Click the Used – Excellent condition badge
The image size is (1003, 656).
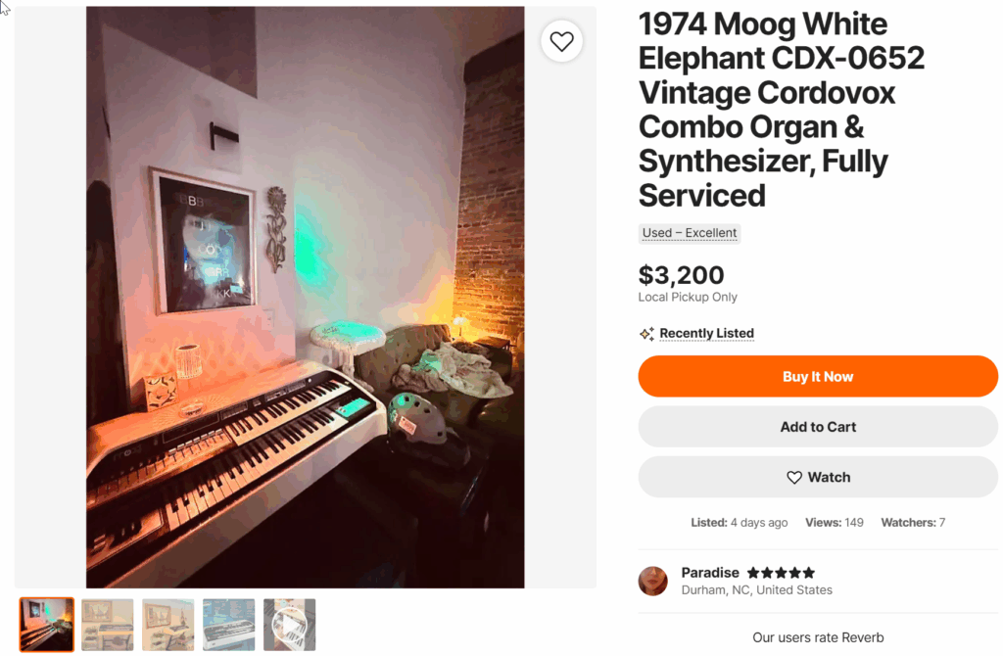click(690, 233)
